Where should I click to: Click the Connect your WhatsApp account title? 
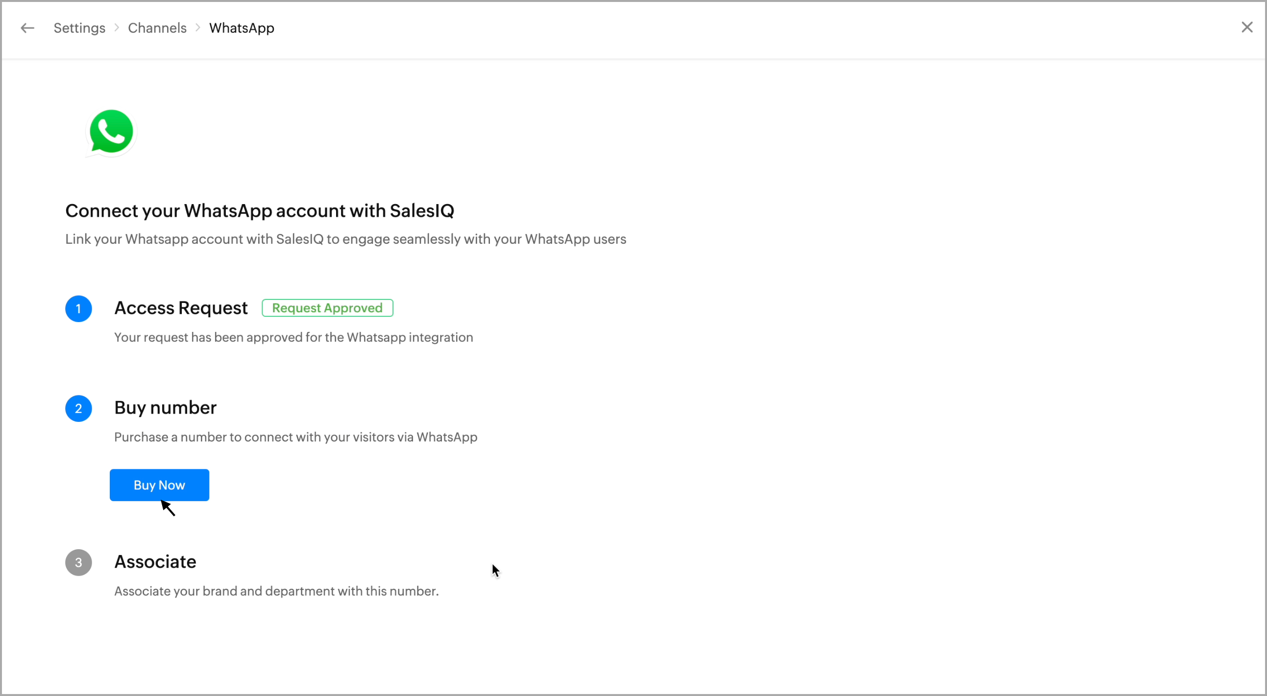pos(259,211)
